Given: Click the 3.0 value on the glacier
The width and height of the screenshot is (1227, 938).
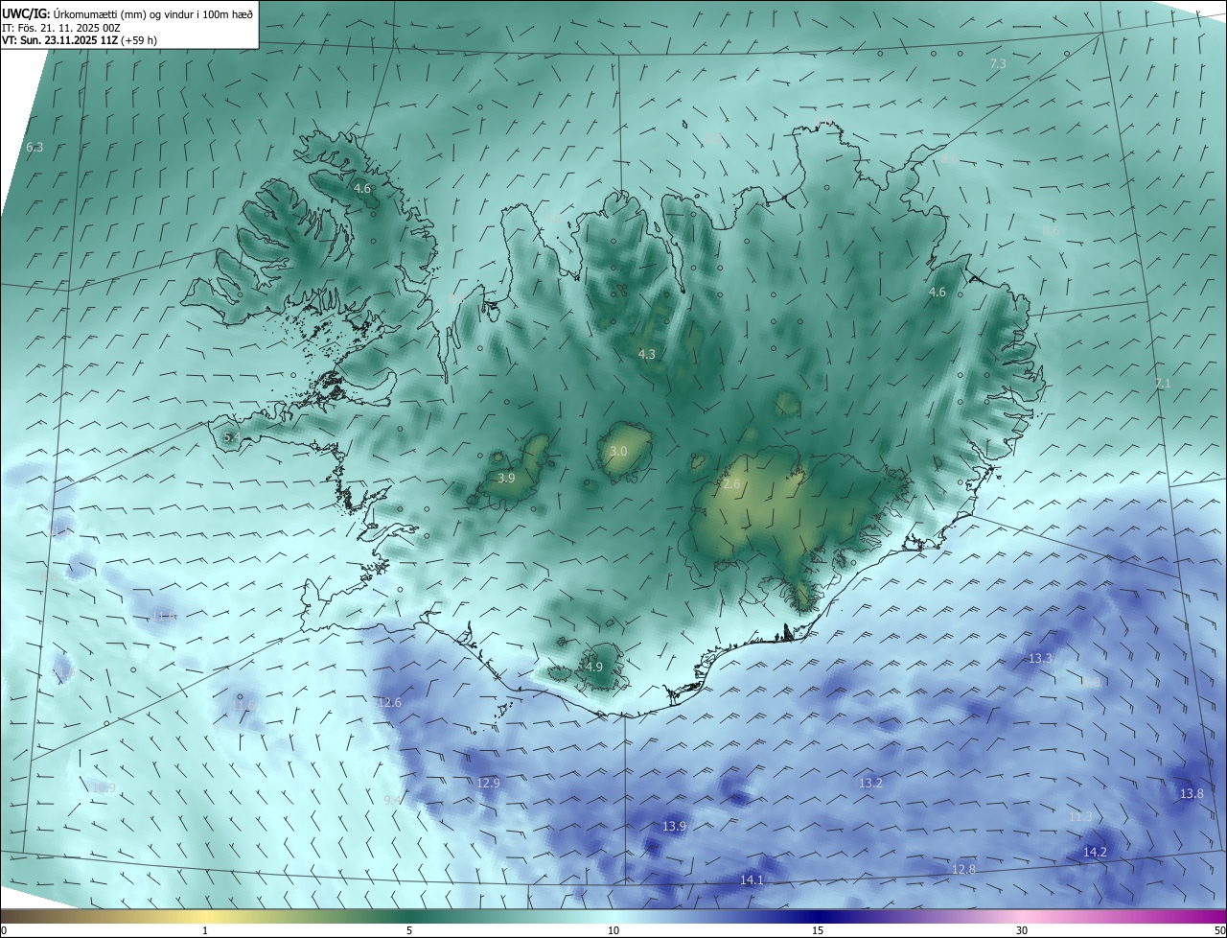Looking at the screenshot, I should [x=618, y=451].
